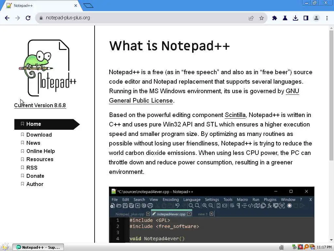Click the green checkmark tray icon
Screen dimensions: 334x251
[x=295, y=247]
